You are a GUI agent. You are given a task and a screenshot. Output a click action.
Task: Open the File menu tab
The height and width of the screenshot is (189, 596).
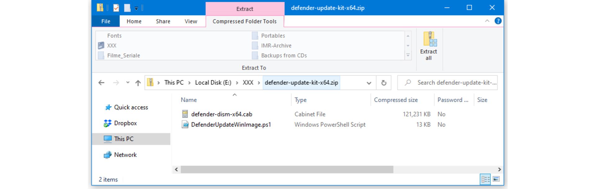point(106,21)
